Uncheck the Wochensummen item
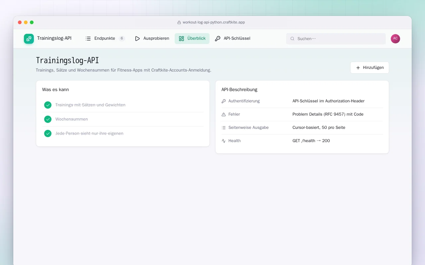The width and height of the screenshot is (425, 265). pos(48,119)
